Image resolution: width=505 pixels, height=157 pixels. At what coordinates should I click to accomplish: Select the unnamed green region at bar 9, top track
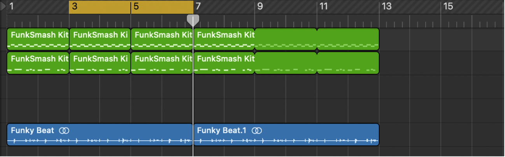coord(286,39)
